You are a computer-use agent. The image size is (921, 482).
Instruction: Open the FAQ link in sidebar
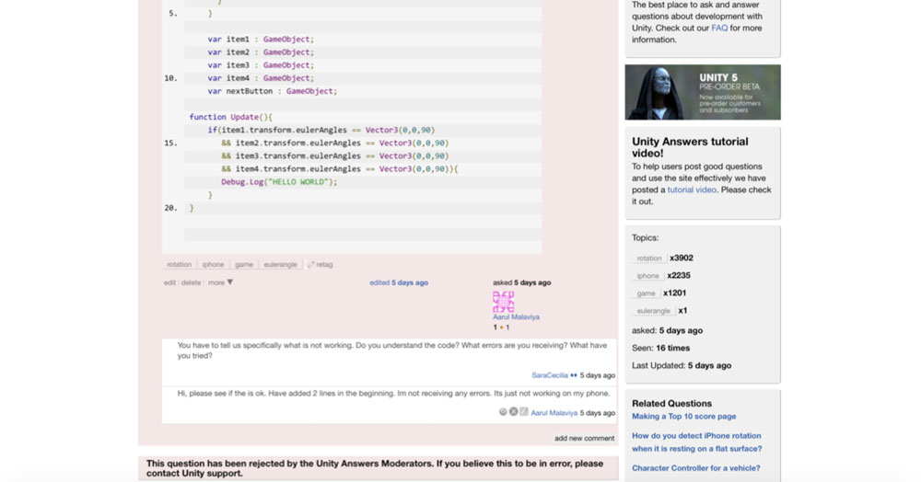tap(718, 29)
